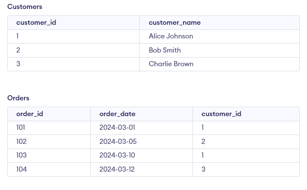This screenshot has height=190, width=307.
Task: Select the Alice Johnson cell
Action: click(171, 36)
